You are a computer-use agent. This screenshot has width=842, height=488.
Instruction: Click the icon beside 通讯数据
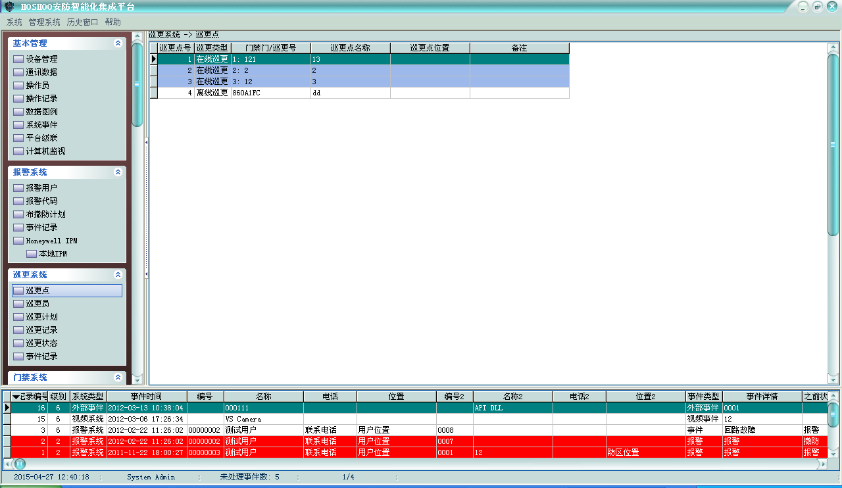(18, 72)
